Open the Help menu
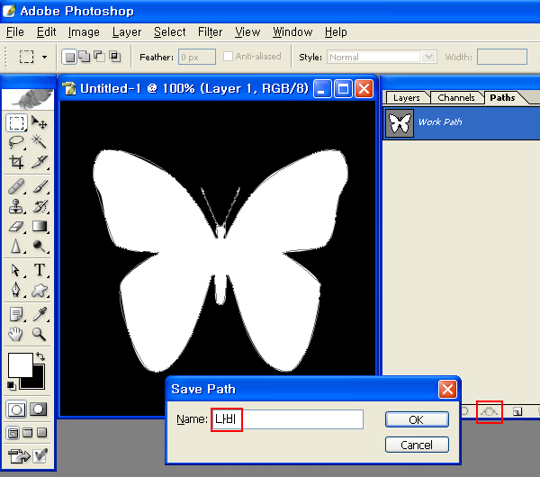This screenshot has height=477, width=540. 336,32
